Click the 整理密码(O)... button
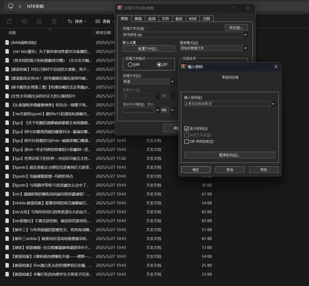 (229, 155)
